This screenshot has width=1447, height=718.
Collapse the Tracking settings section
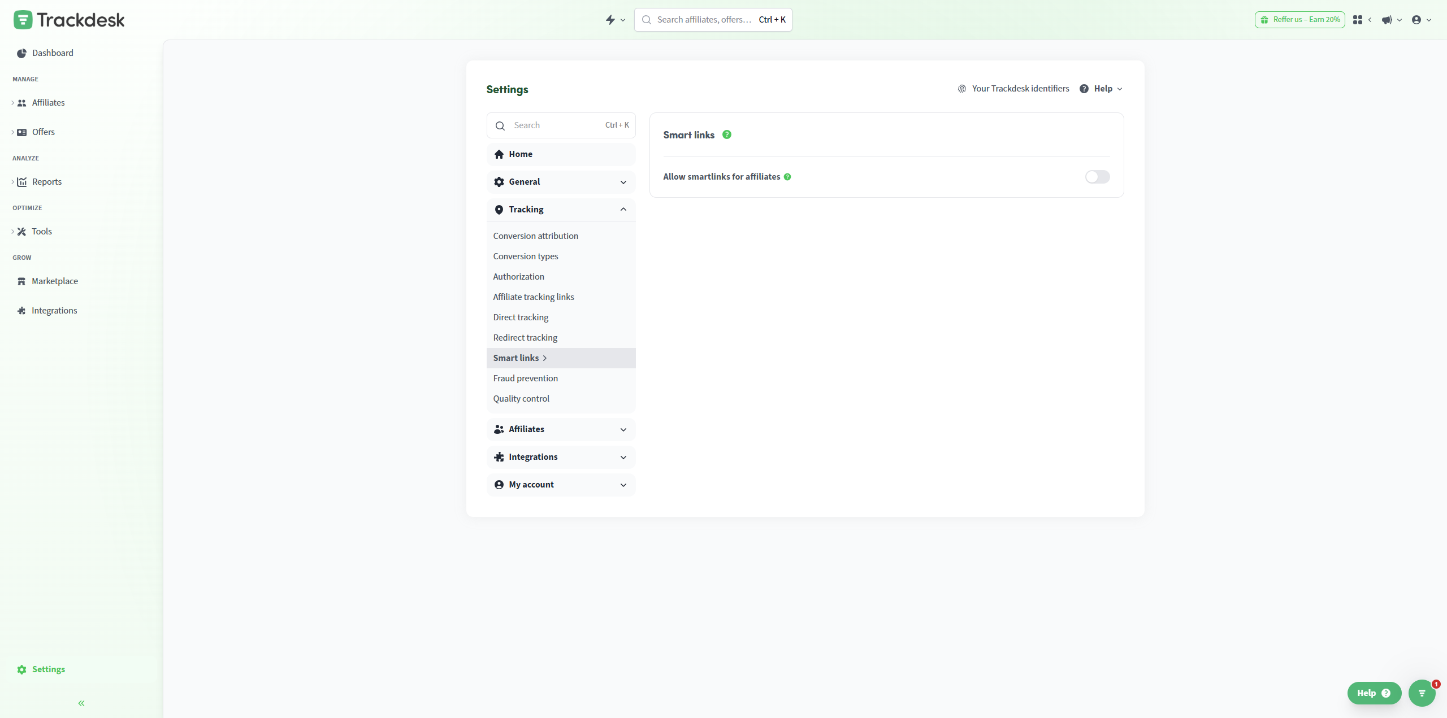[561, 210]
